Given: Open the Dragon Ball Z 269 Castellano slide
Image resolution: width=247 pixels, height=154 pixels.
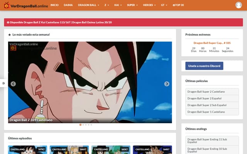Looking at the screenshot, I should 90,82.
